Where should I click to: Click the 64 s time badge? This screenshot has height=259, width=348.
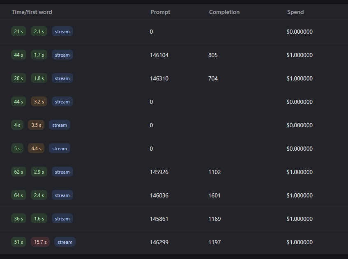18,195
